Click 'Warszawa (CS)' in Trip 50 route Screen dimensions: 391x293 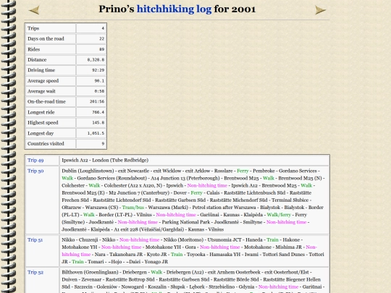101,208
